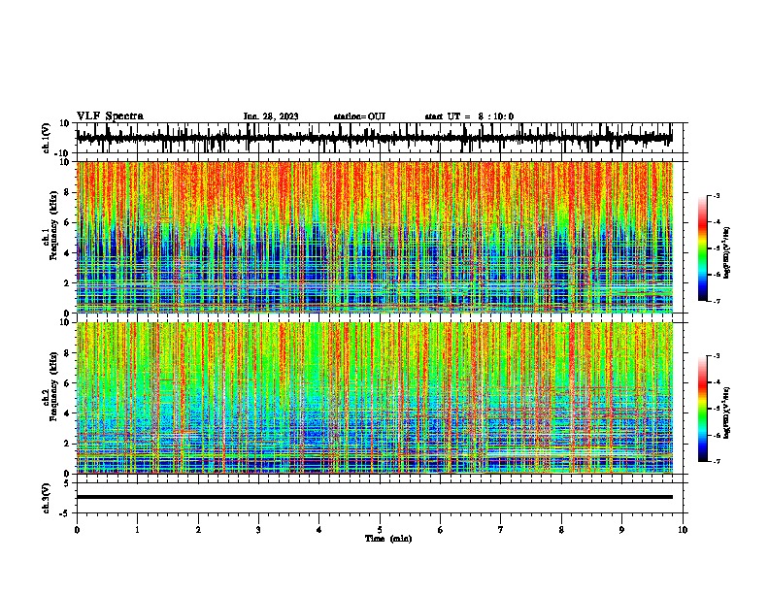Click the time axis tick label "3"
The height and width of the screenshot is (594, 769).
click(258, 530)
